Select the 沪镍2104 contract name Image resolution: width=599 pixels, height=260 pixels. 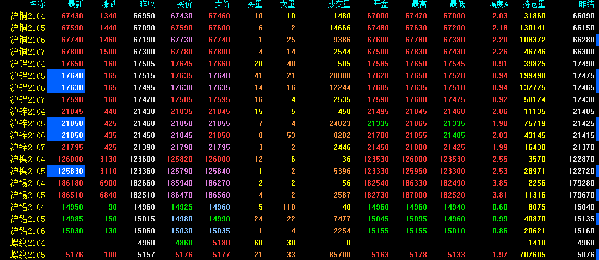pos(28,160)
